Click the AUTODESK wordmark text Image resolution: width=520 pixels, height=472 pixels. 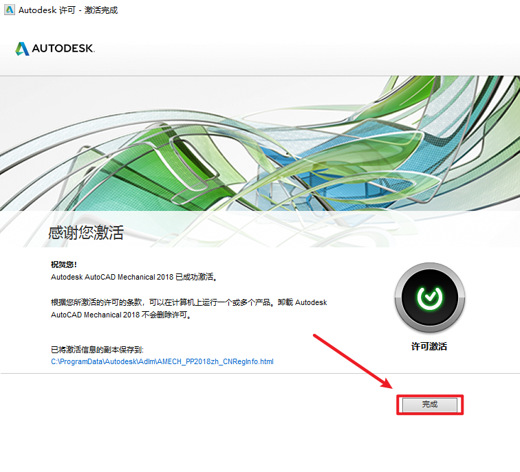(x=63, y=49)
